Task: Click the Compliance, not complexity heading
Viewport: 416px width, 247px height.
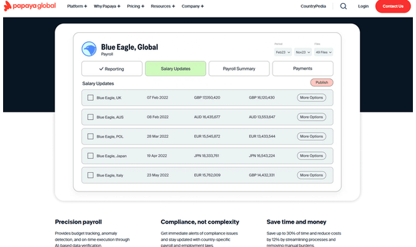Action: (200, 222)
